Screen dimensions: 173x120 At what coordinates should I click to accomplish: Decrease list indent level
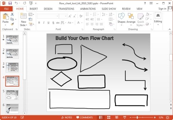tap(87, 19)
